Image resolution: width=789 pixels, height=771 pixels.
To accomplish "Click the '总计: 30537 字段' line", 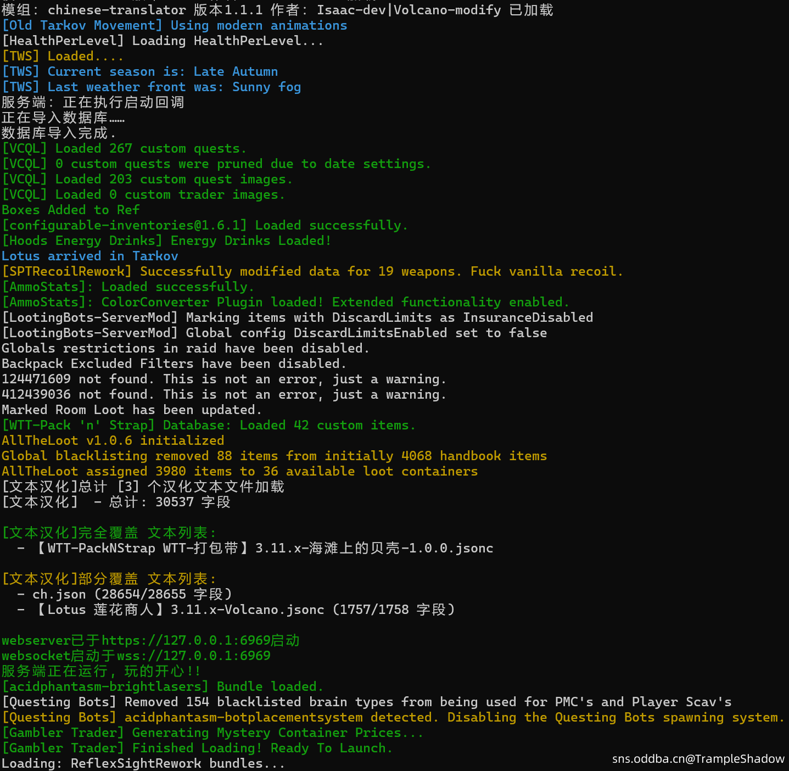I will [116, 502].
